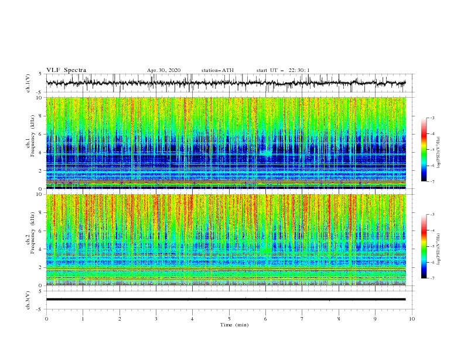Click the ch.3 flat voltage trace
The height and width of the screenshot is (358, 464).
pyautogui.click(x=226, y=300)
